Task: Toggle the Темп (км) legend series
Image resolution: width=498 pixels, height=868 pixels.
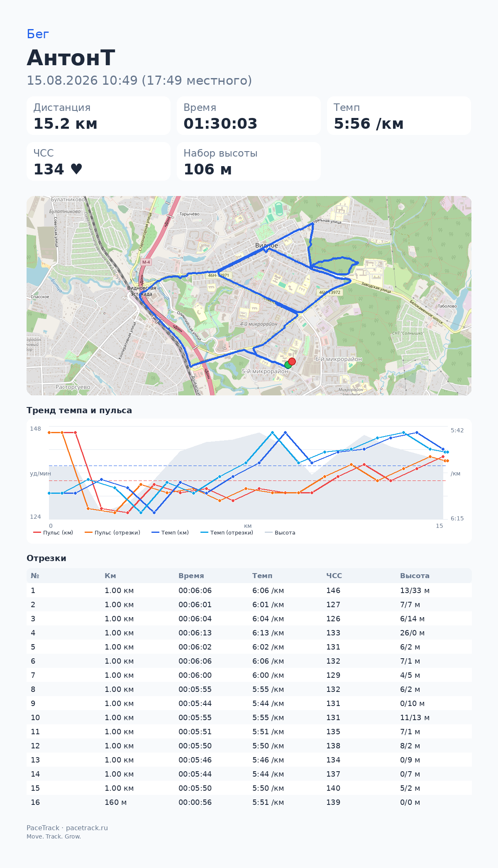Action: (170, 532)
